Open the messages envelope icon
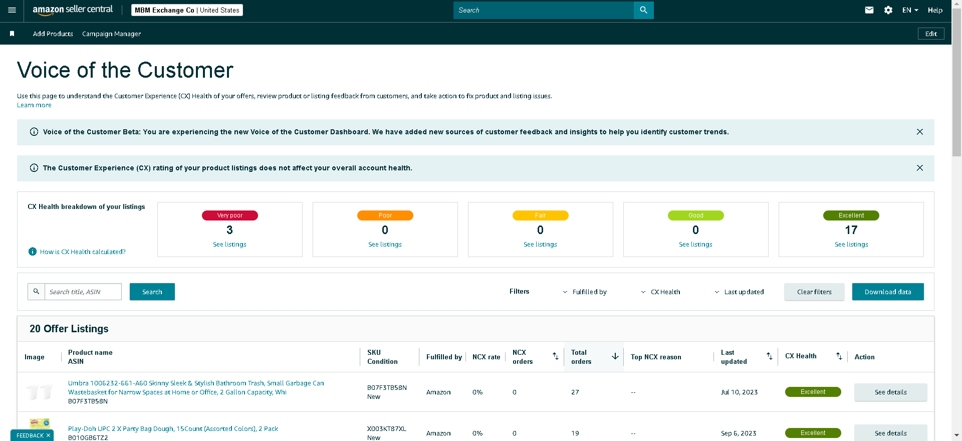 pyautogui.click(x=869, y=10)
